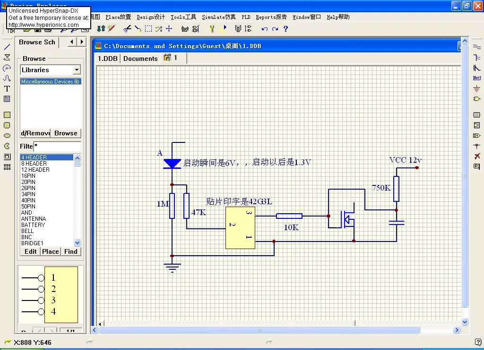Select the Elliptical Arc tool
This screenshot has height=350, width=484.
pos(7,68)
